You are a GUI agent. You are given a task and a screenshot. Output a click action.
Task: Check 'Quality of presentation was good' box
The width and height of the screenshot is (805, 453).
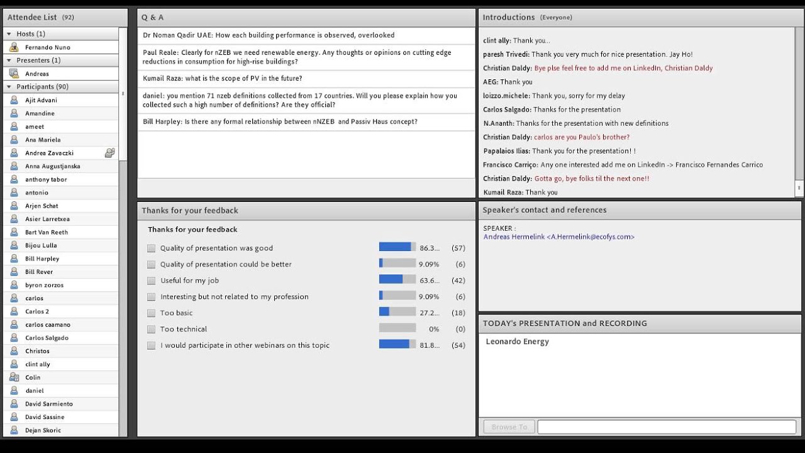click(x=151, y=248)
